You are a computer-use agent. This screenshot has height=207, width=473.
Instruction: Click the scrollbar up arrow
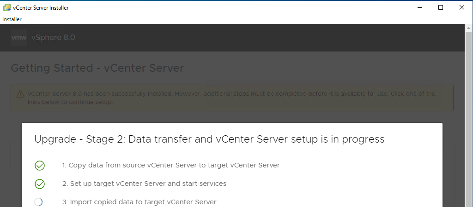[469, 28]
